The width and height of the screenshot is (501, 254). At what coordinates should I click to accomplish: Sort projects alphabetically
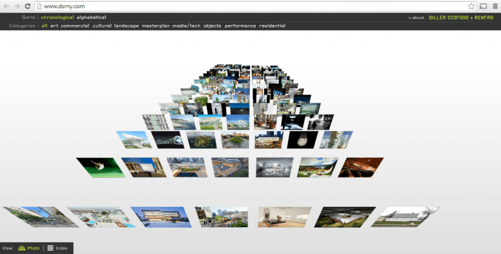point(91,18)
